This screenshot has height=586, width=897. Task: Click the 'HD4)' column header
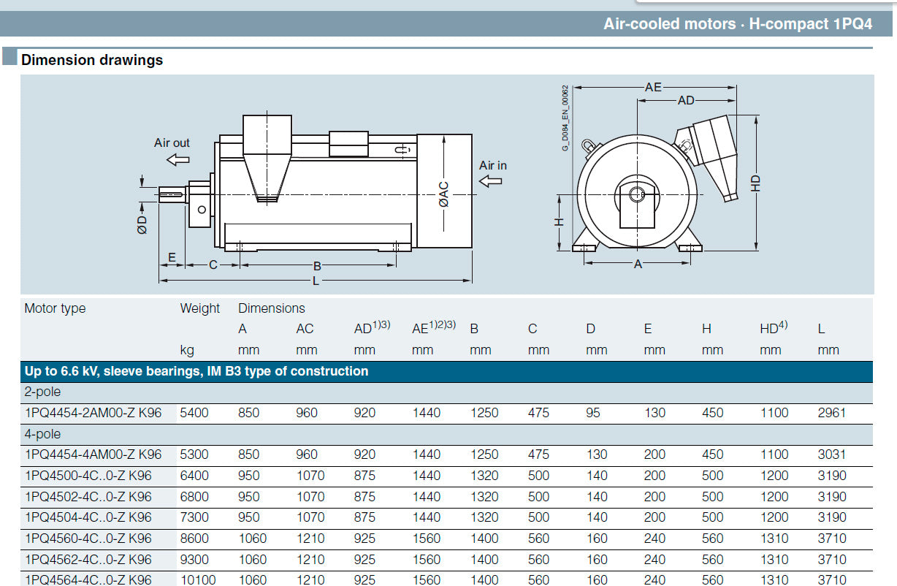[774, 328]
